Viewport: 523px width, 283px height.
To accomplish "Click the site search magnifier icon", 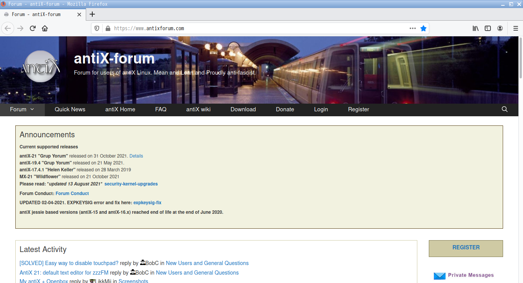I will [505, 109].
